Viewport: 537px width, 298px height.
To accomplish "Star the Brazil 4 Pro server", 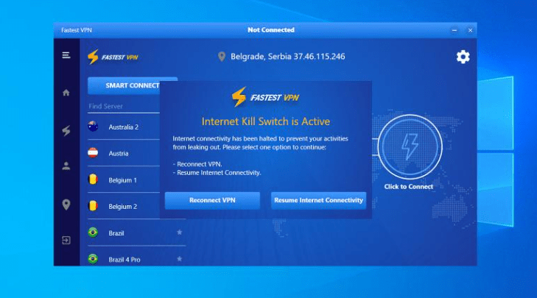I will point(179,259).
